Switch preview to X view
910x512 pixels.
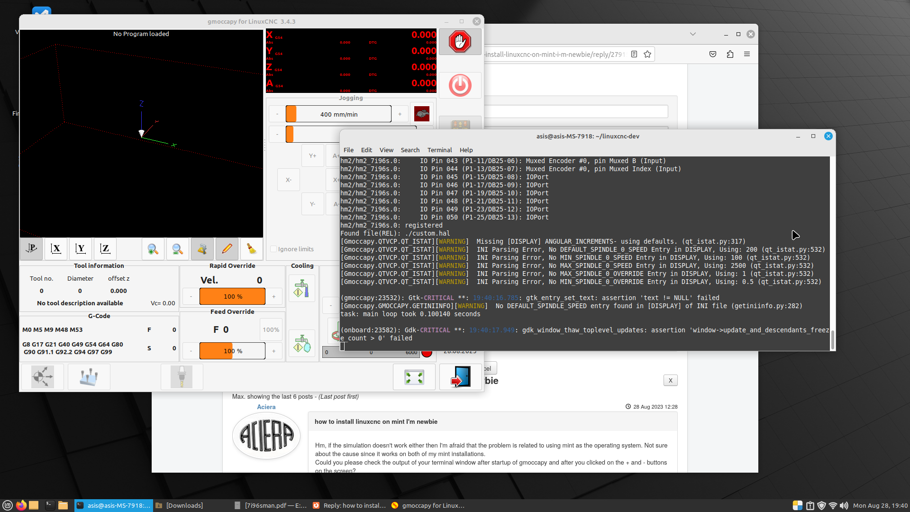56,248
